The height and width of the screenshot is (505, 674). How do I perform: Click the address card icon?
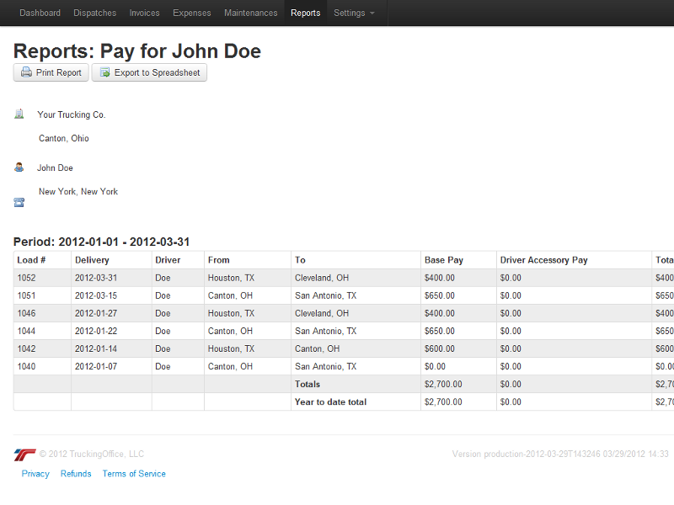[19, 202]
